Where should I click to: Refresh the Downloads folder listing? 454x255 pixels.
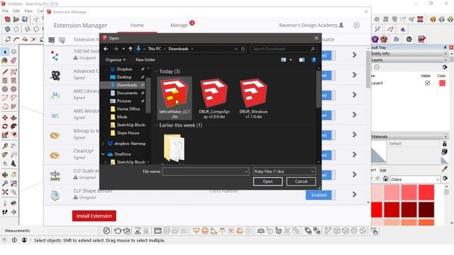pos(243,49)
